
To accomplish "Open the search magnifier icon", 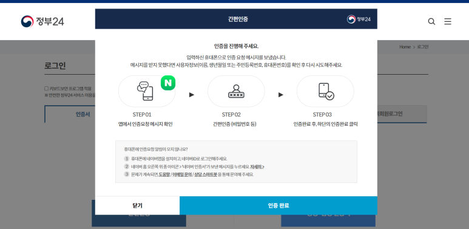I will point(431,21).
